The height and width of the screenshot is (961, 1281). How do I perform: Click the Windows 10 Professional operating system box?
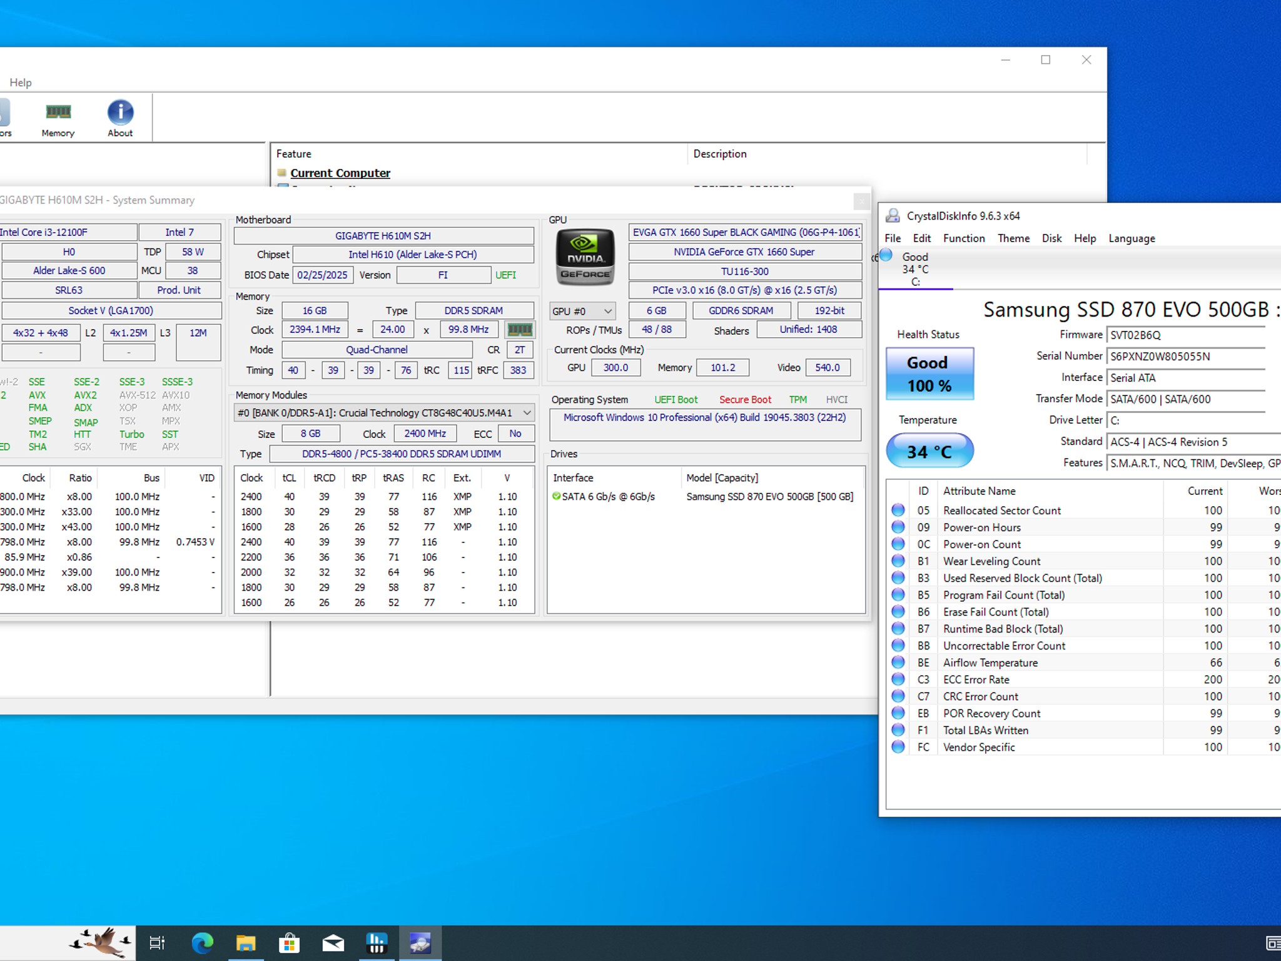pos(705,425)
